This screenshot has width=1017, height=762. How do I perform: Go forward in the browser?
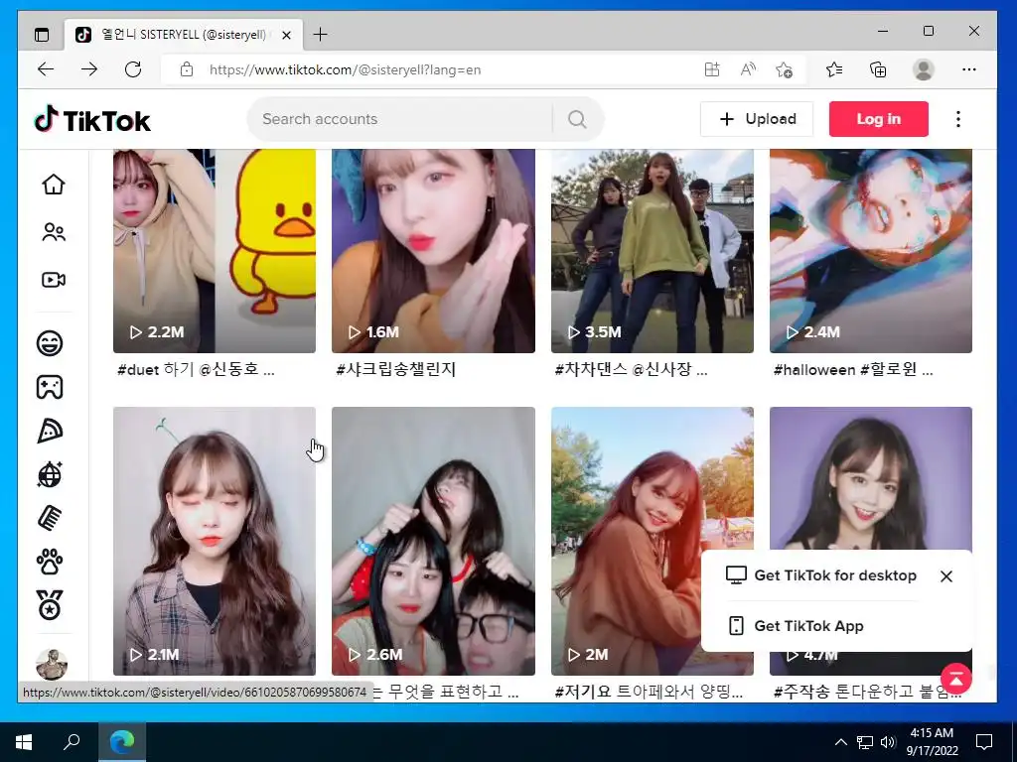click(x=89, y=69)
